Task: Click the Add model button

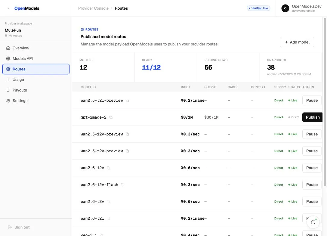Action: [297, 42]
